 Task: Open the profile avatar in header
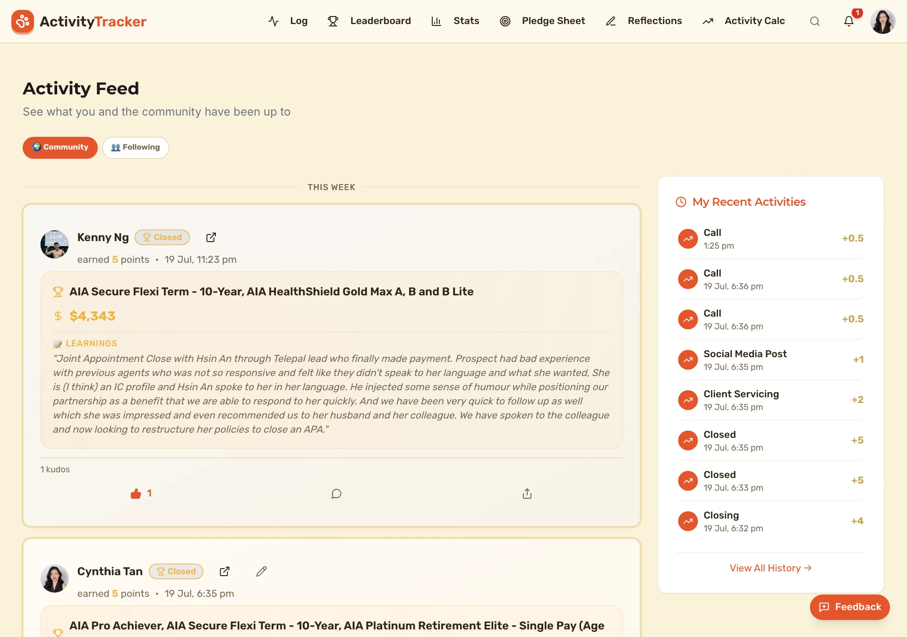(x=882, y=21)
